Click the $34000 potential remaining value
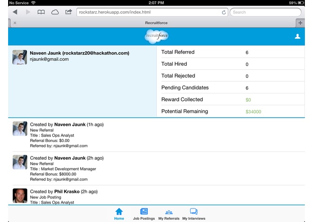 pos(253,112)
